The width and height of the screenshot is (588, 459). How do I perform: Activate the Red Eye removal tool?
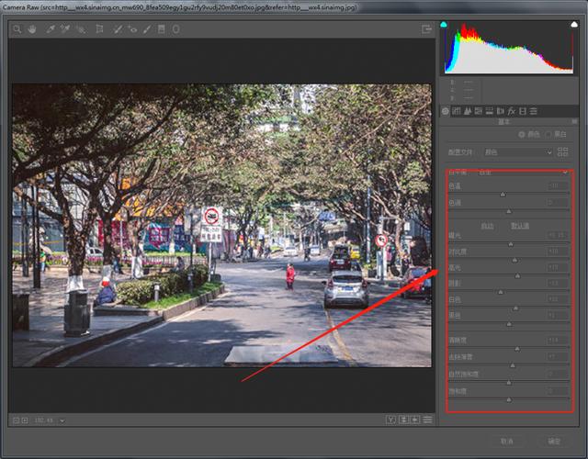(132, 29)
